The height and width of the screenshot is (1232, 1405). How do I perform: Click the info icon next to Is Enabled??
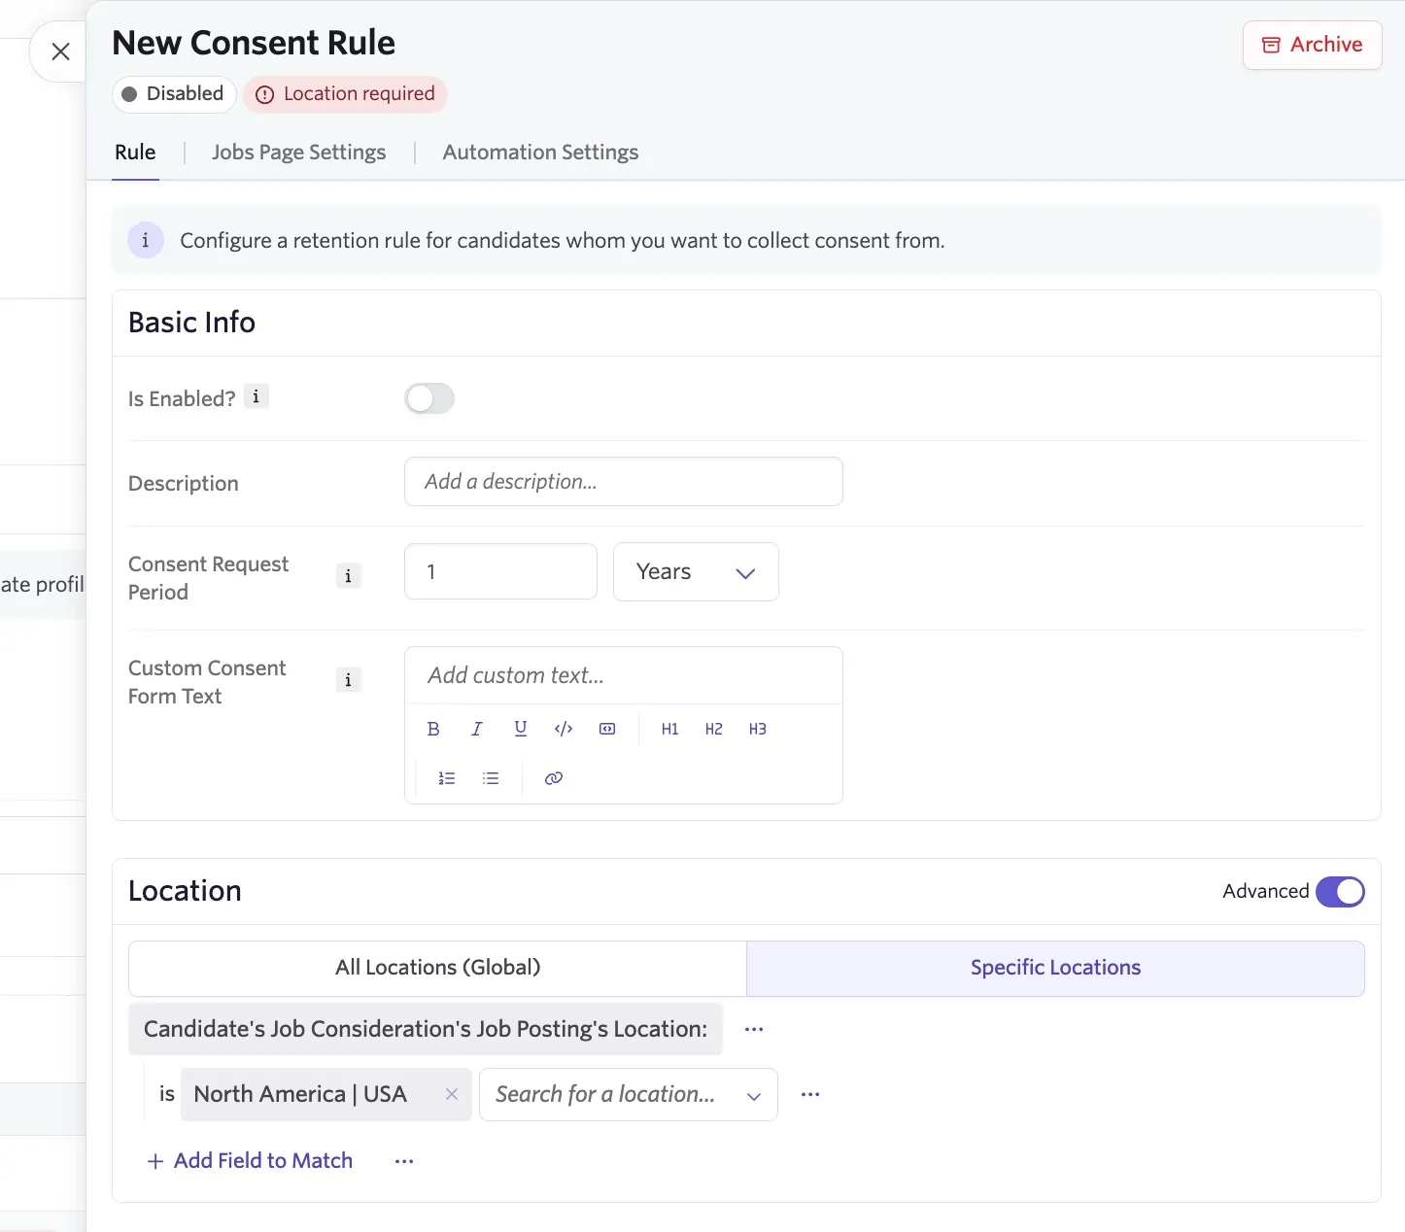tap(256, 396)
